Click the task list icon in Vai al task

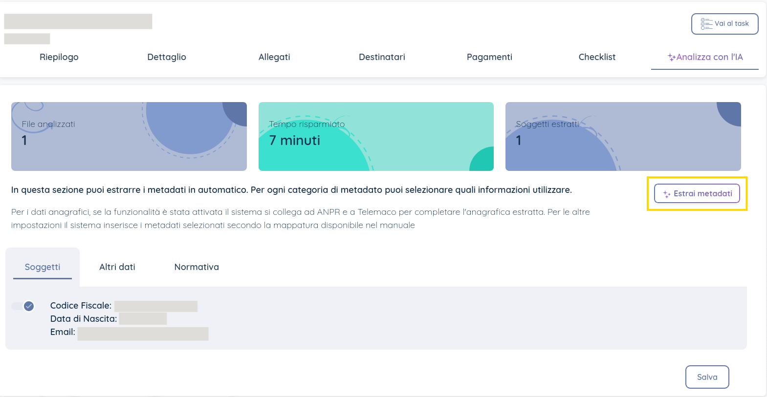(706, 24)
